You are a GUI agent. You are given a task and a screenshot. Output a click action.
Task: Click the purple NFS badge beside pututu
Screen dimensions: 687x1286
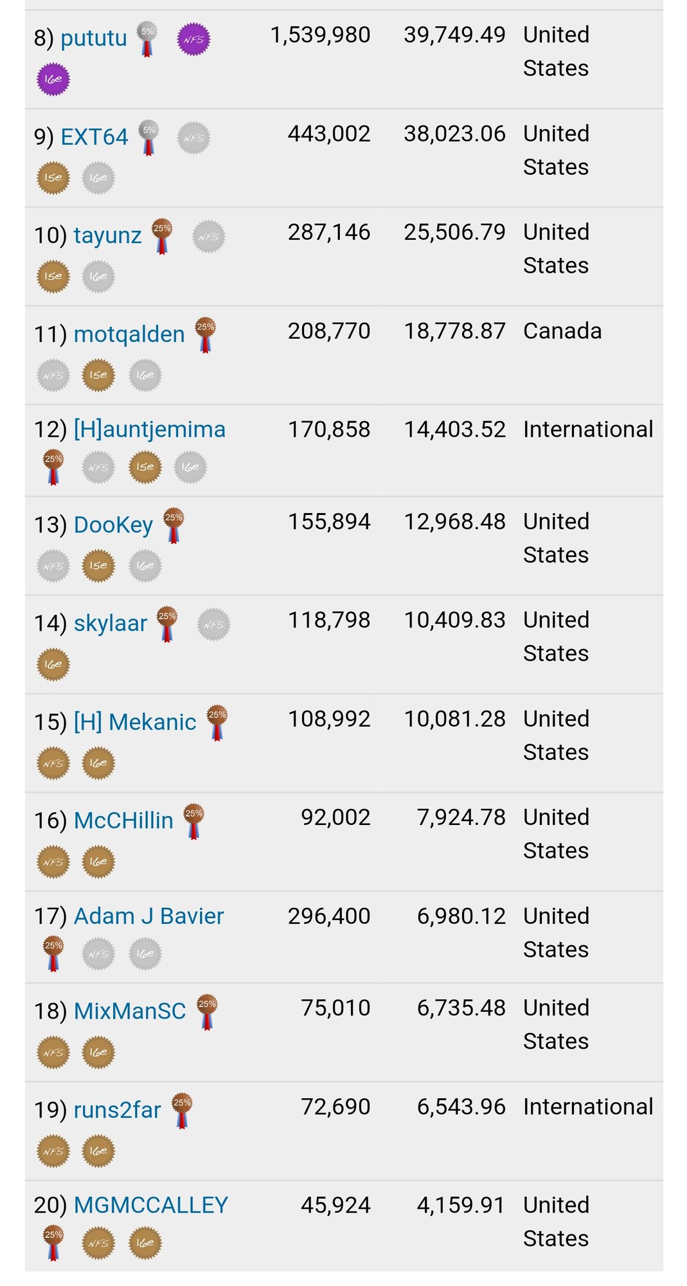[193, 39]
